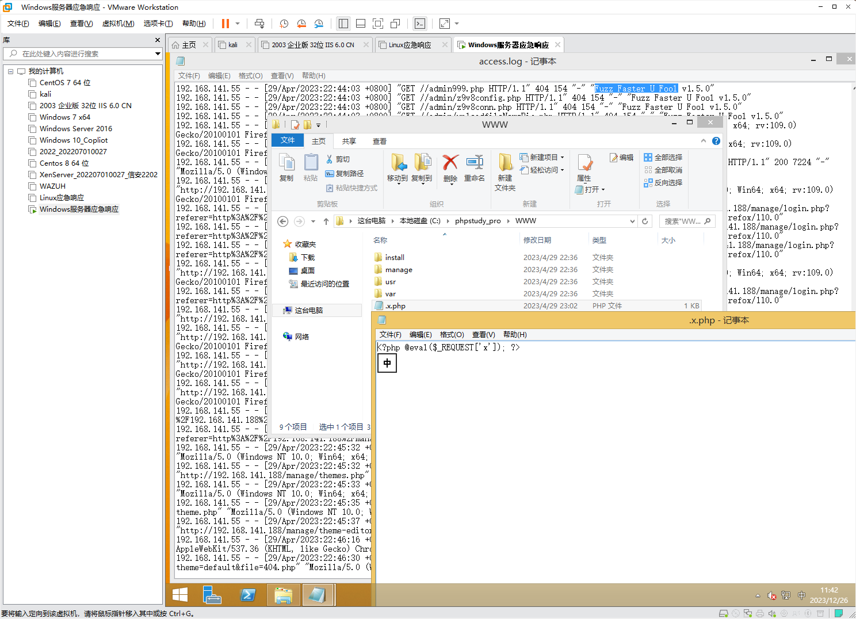The image size is (856, 619).
Task: Take a snapshot of this virtual machine
Action: point(284,24)
